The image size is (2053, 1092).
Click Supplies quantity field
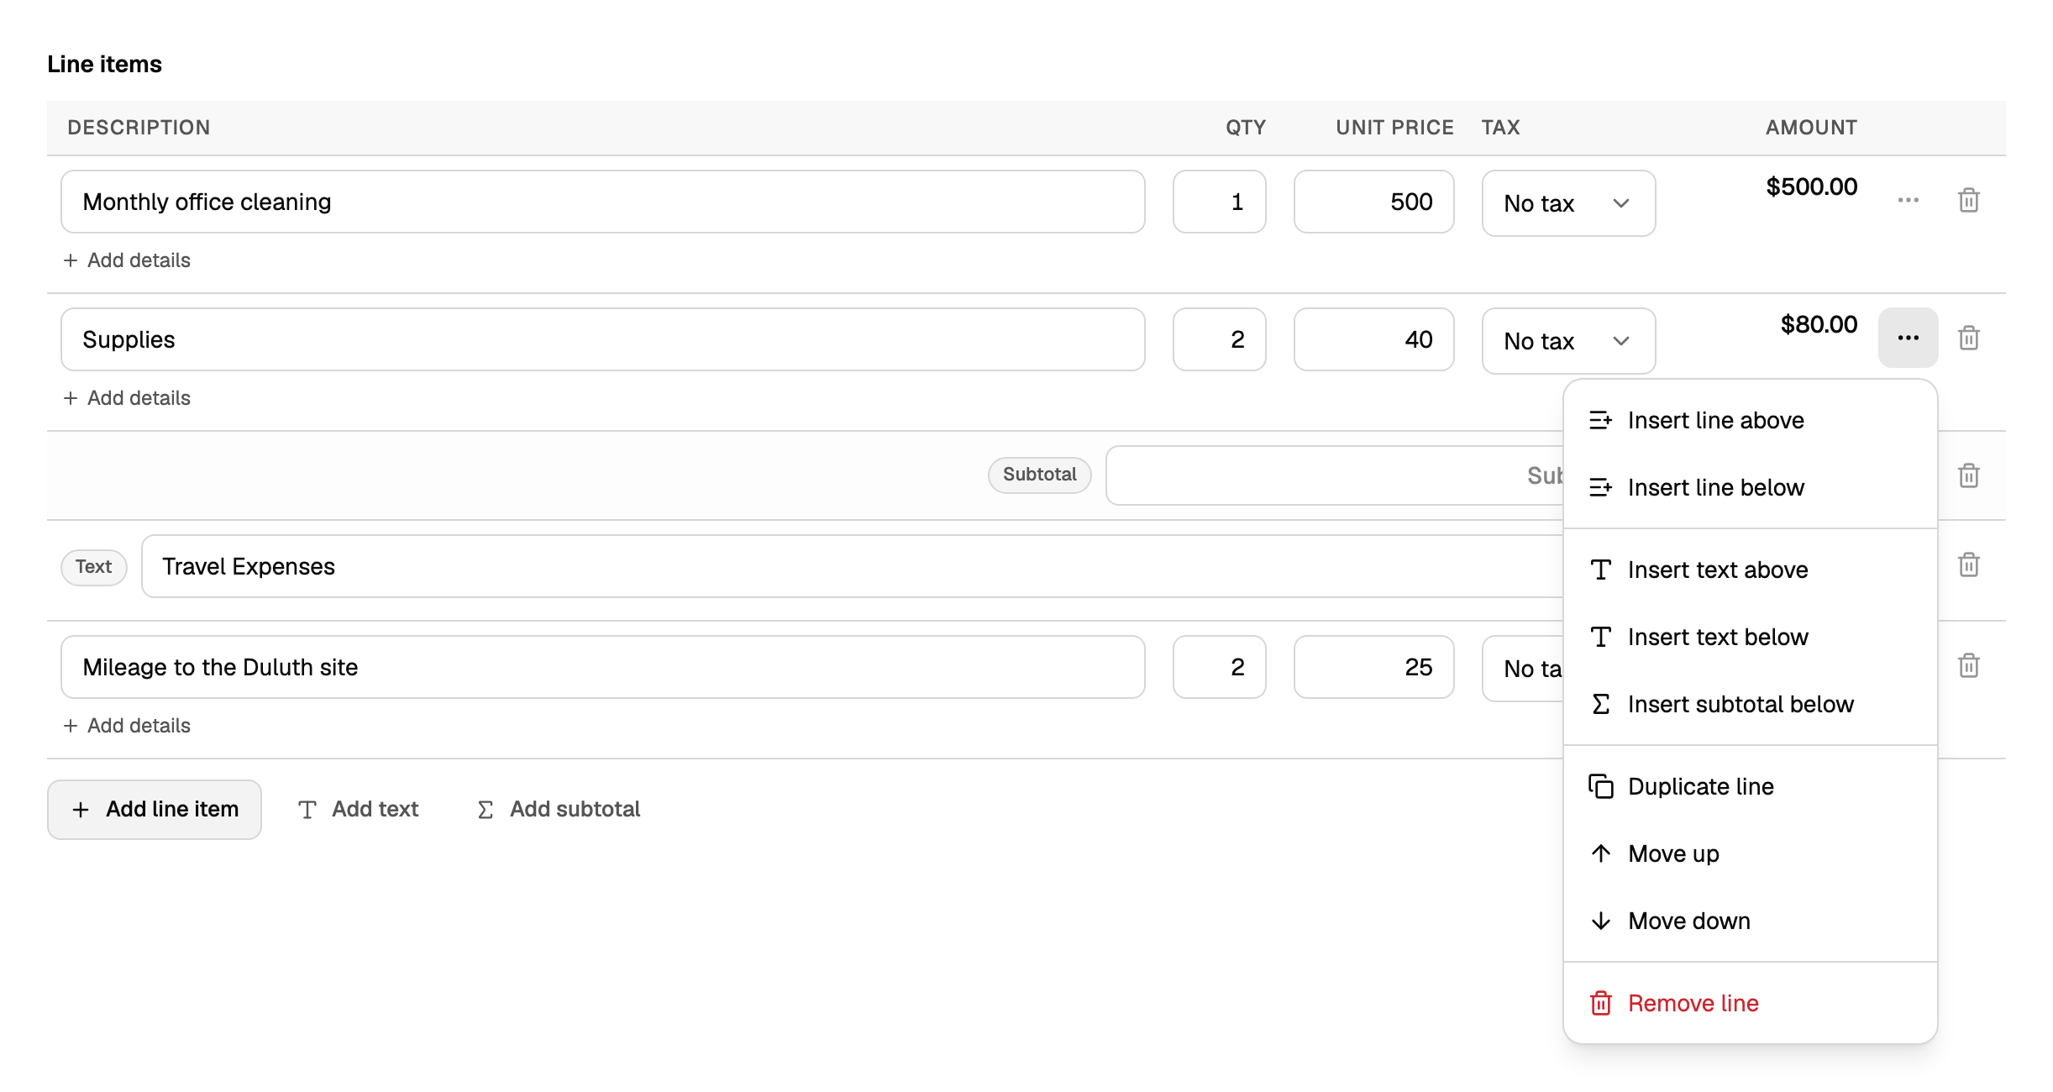click(1220, 339)
